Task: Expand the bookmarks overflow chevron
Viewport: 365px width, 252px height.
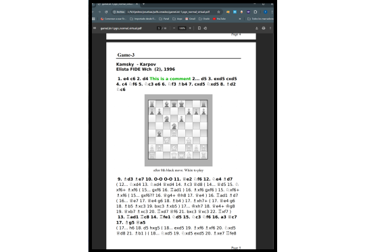Action: pos(240,19)
